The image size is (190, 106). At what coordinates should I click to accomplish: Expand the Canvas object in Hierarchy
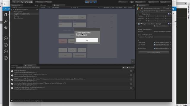pyautogui.click(x=13, y=16)
